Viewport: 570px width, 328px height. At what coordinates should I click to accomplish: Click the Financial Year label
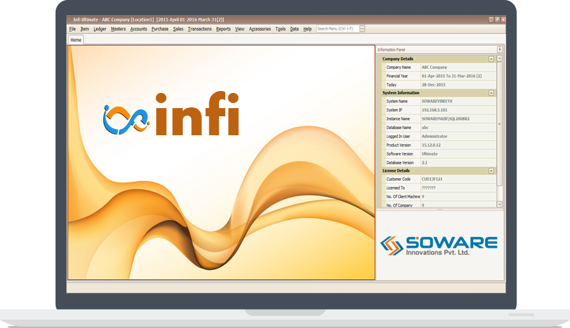[x=397, y=76]
